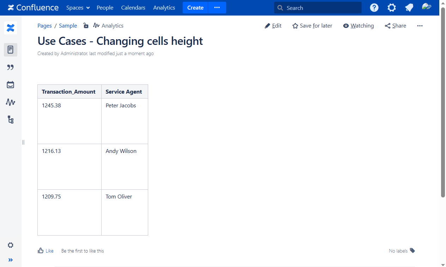Toggle Save for later star

tap(312, 26)
